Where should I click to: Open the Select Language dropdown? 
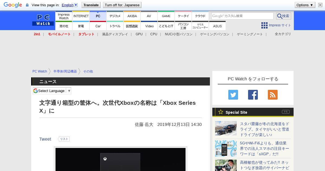pos(52,91)
